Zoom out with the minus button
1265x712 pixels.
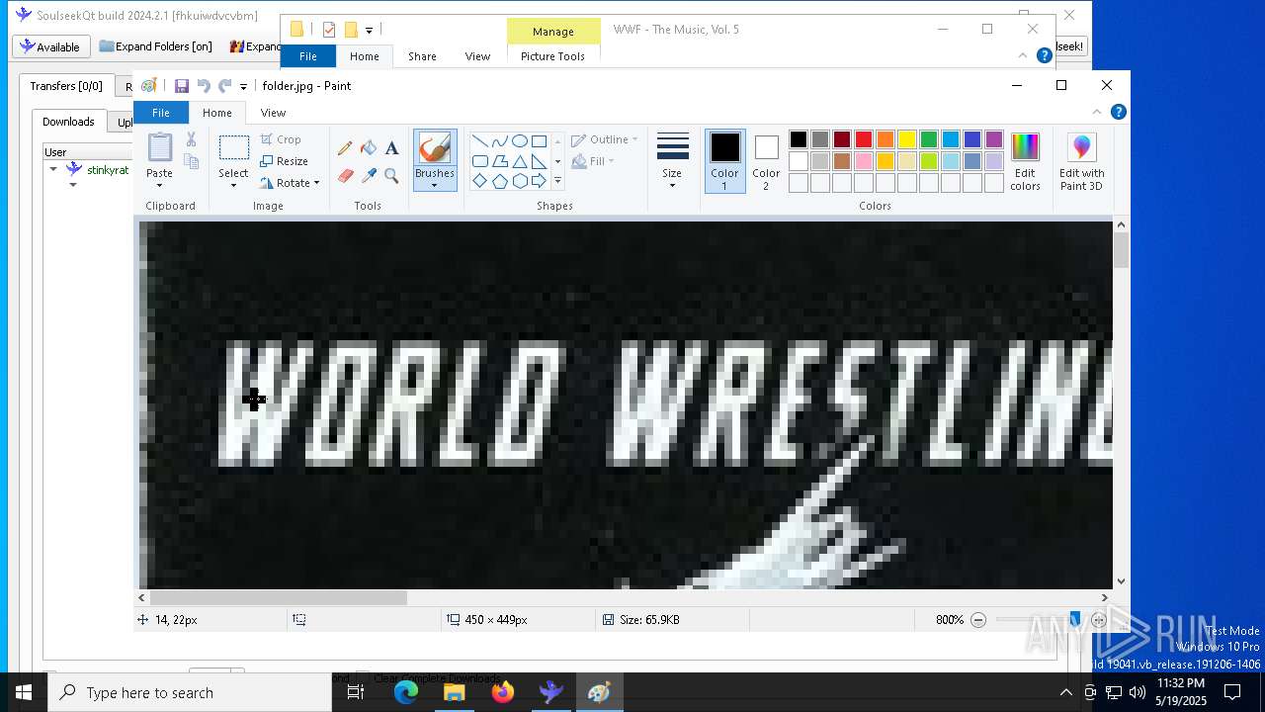click(978, 620)
